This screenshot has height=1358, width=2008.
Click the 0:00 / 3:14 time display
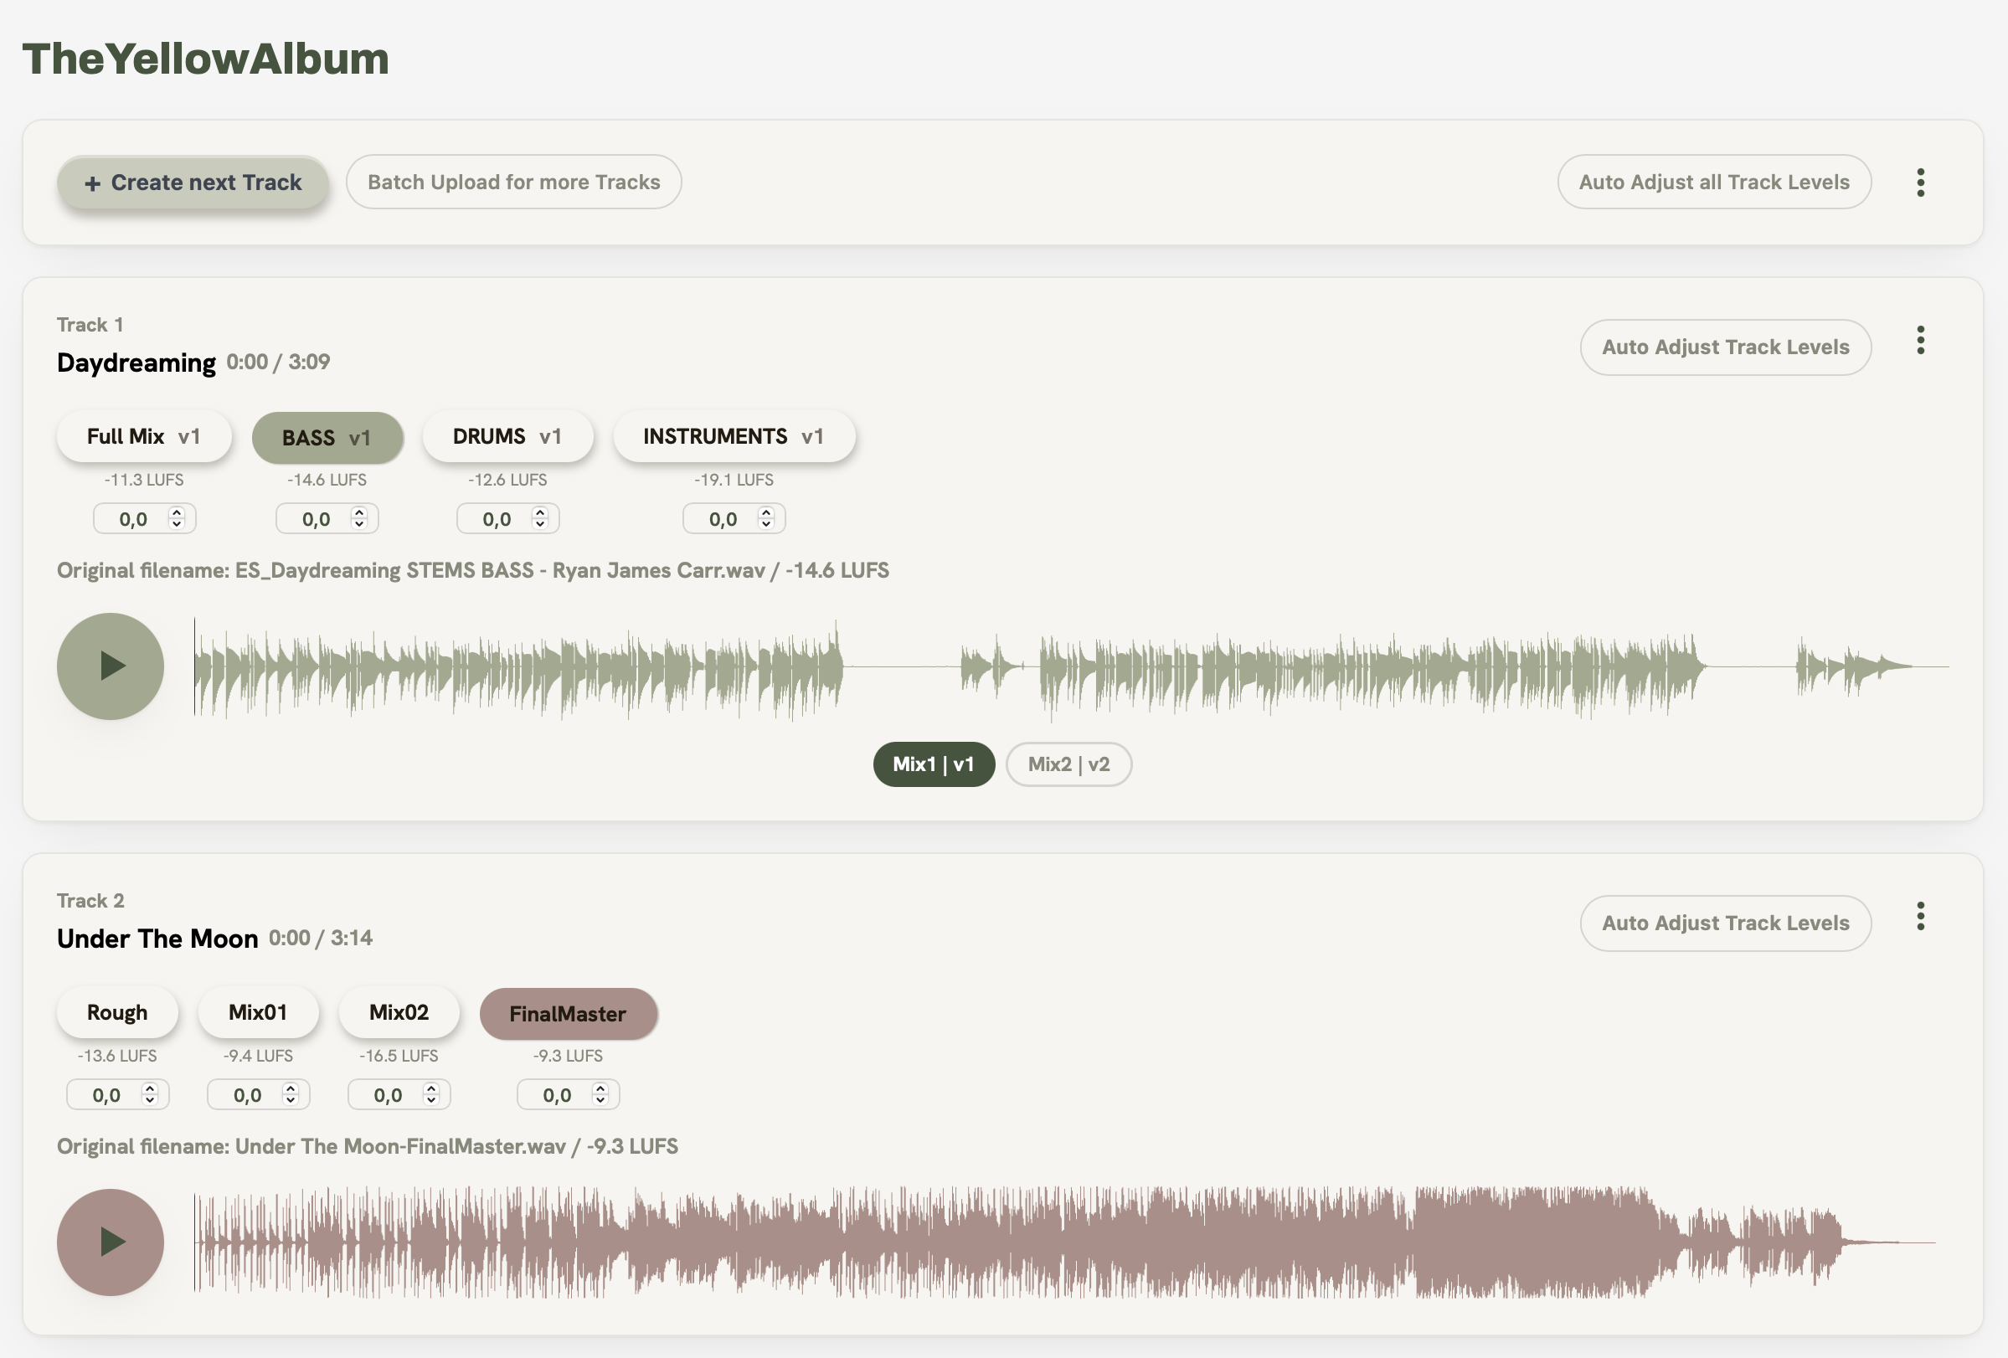tap(321, 939)
